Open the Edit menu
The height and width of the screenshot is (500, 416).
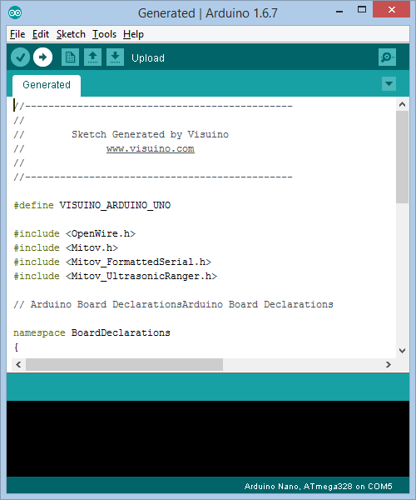(x=41, y=34)
